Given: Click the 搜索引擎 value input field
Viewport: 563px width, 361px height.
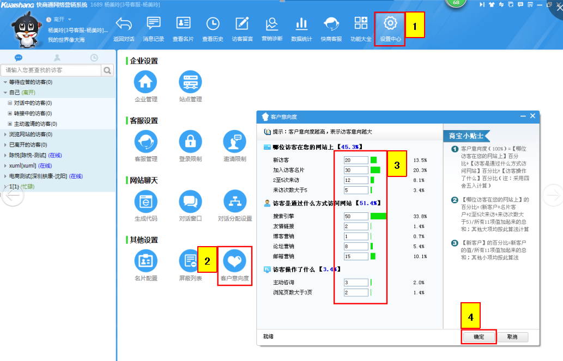Looking at the screenshot, I should click(x=356, y=216).
